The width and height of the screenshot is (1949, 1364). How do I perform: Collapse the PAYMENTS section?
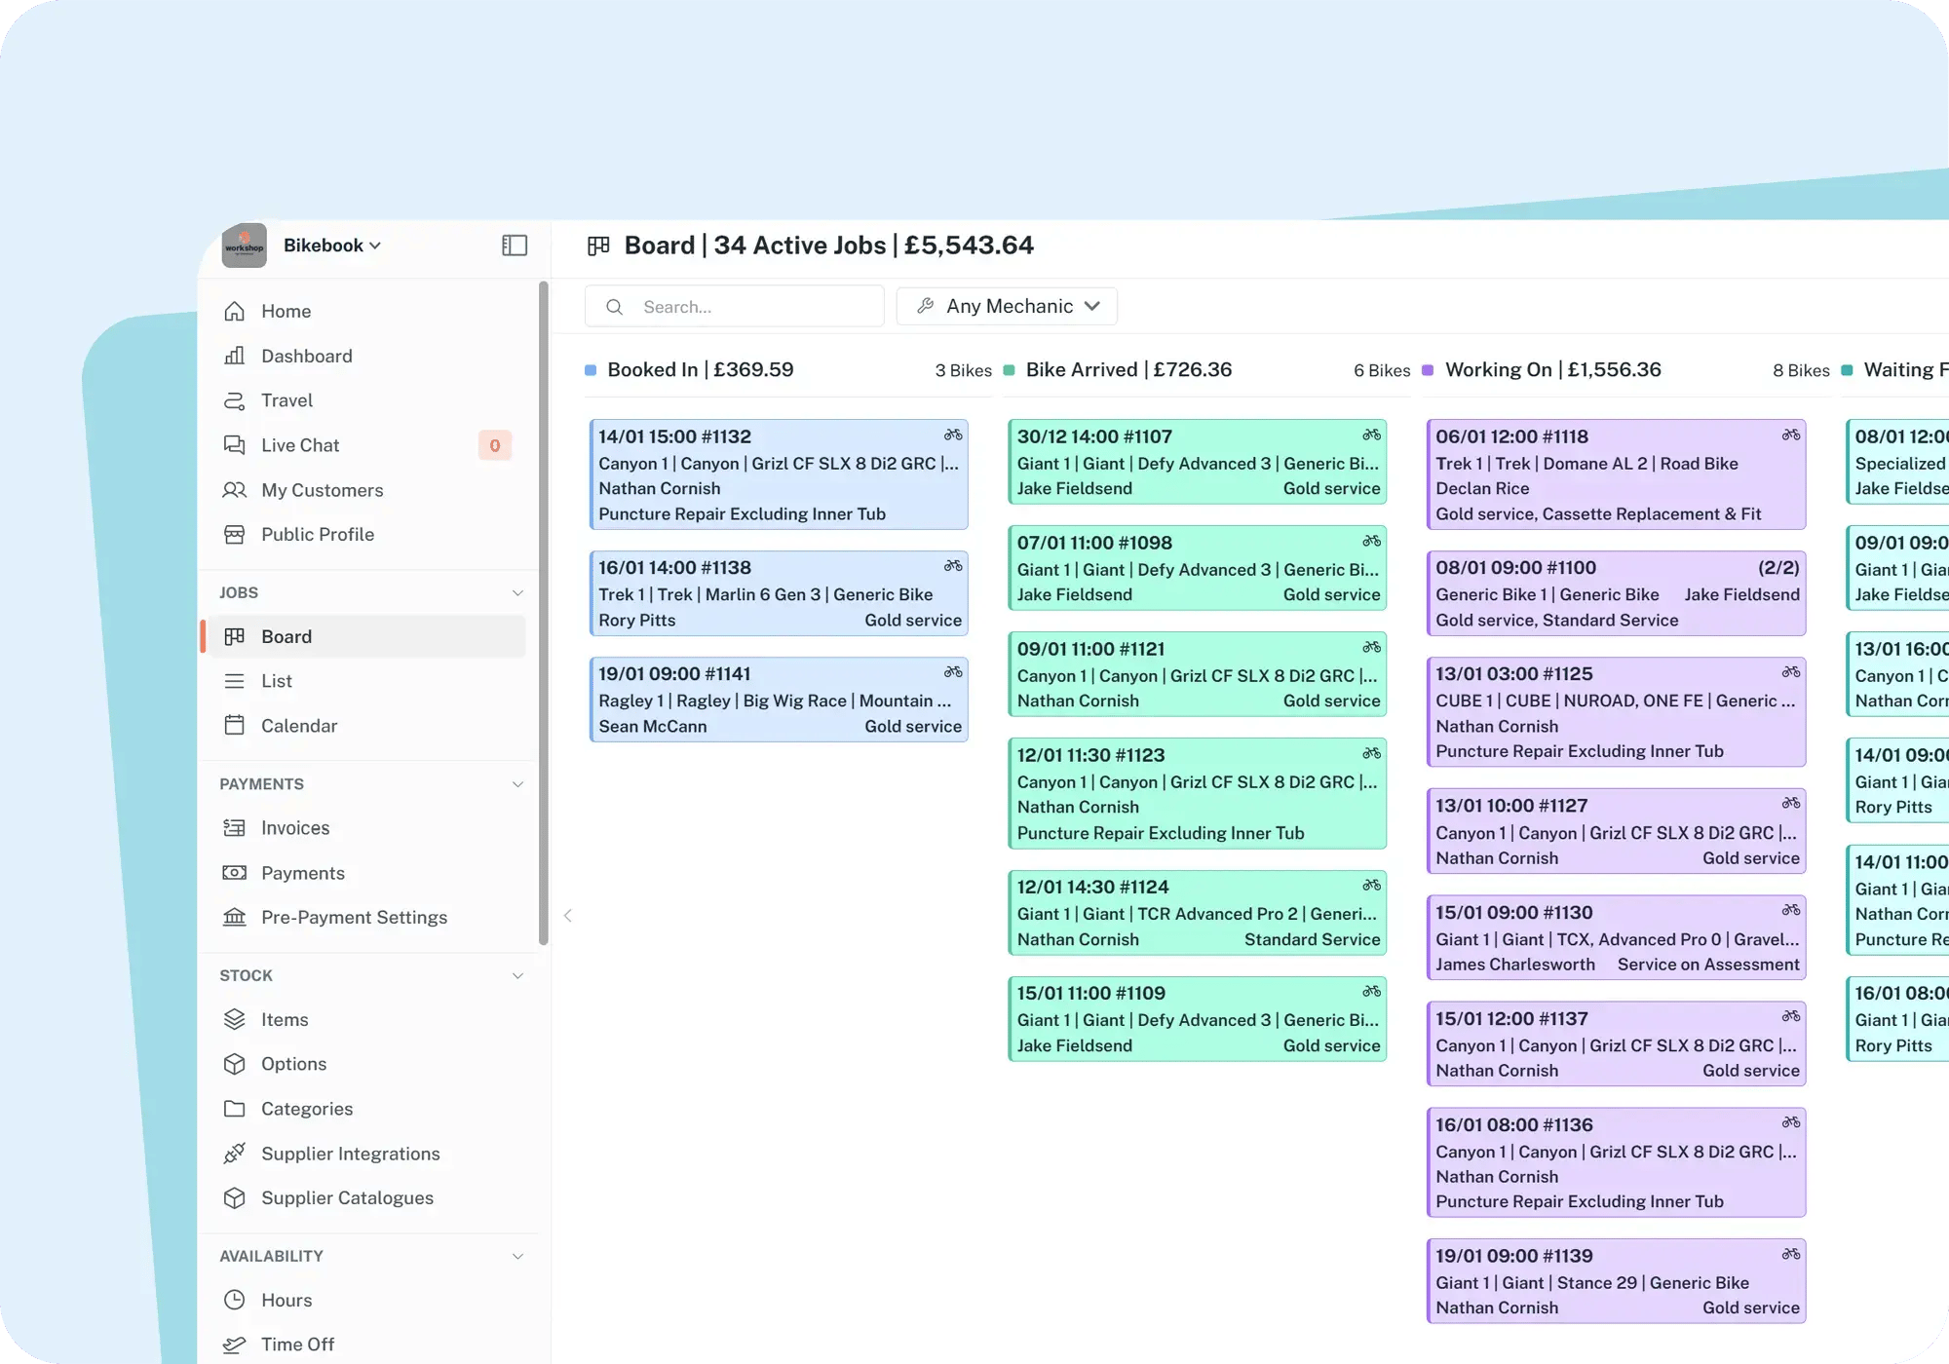coord(517,784)
